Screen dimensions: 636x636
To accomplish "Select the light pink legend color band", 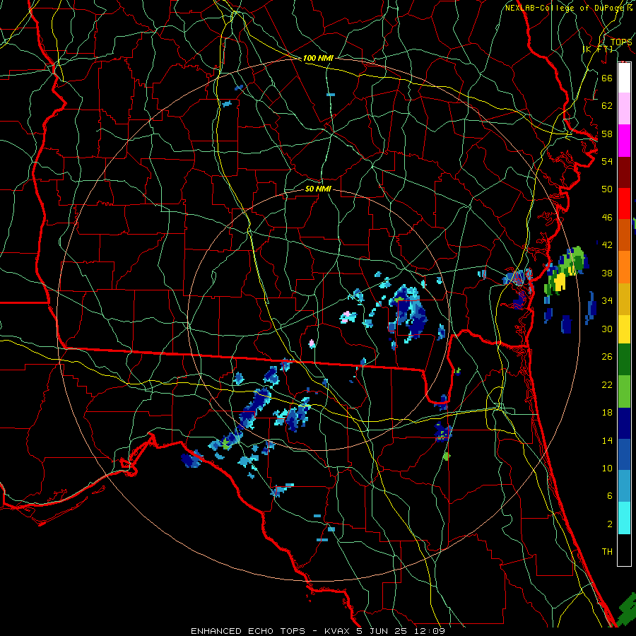I will 624,109.
